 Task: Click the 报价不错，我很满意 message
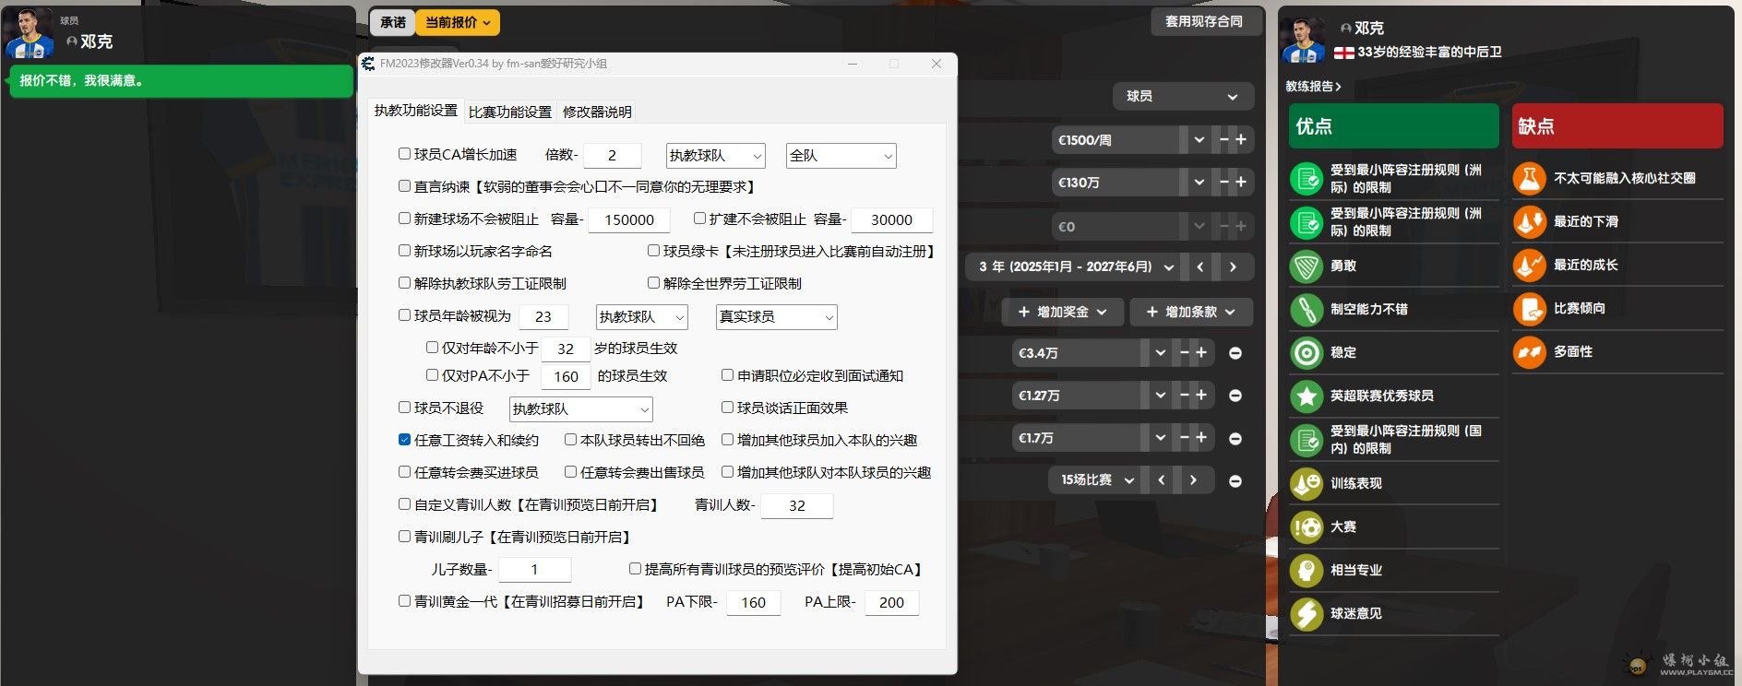tap(181, 81)
